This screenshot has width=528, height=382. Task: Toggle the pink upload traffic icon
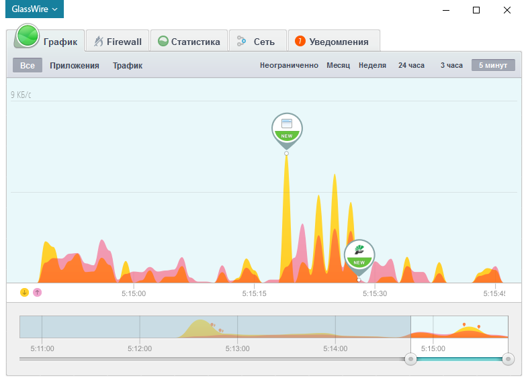(38, 293)
